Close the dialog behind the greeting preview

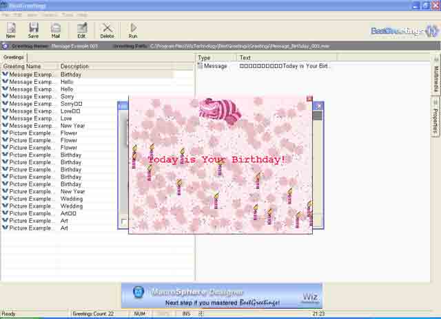pyautogui.click(x=318, y=106)
